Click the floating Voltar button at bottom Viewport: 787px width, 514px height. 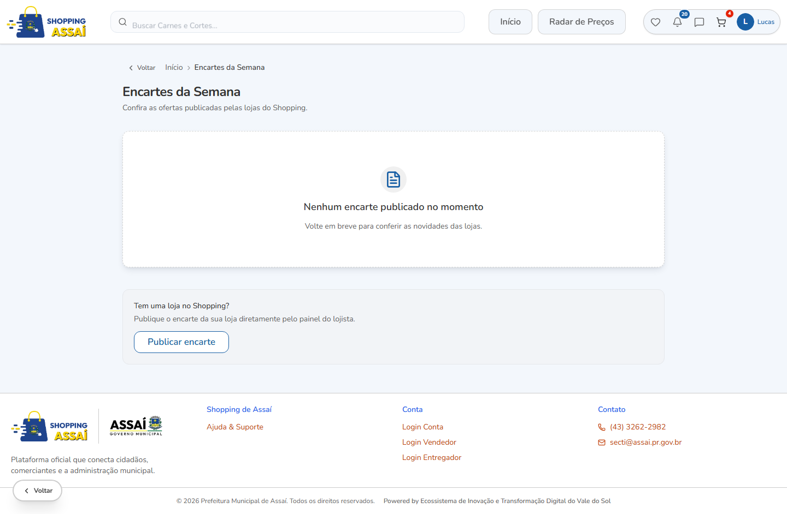click(38, 491)
